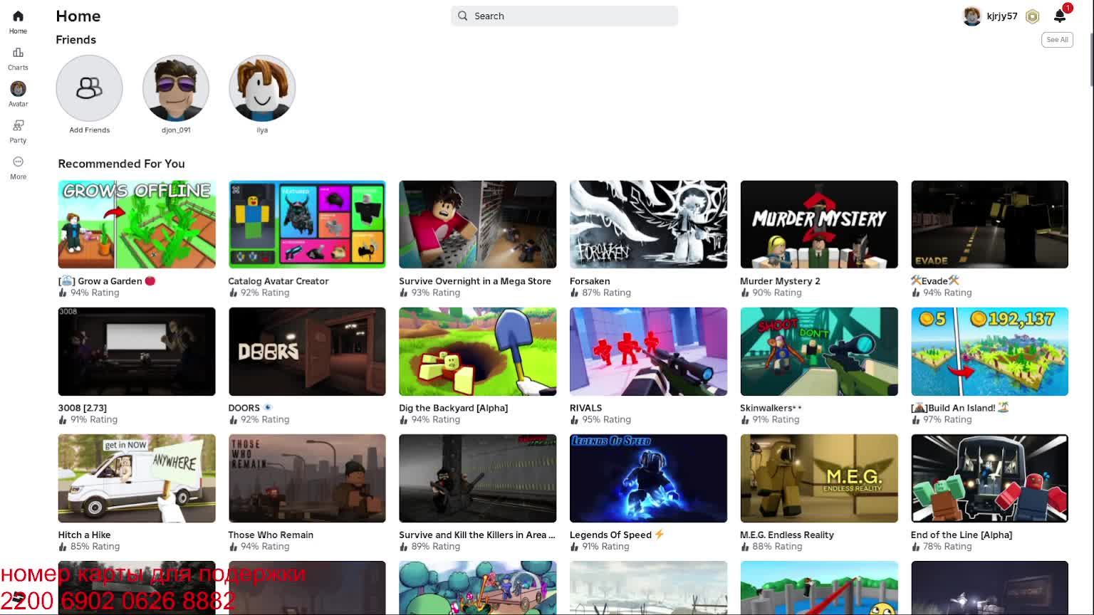Open the notifications bell

pos(1060,16)
